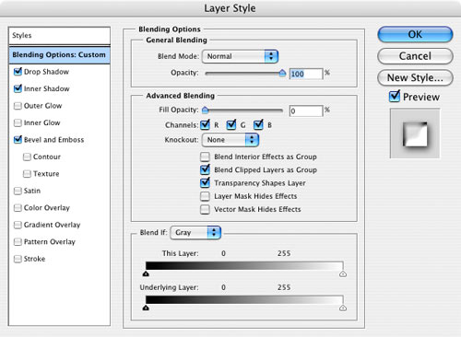Click the Fill Opacity slider thumb
Viewport: 461px width, 337px height.
point(205,110)
